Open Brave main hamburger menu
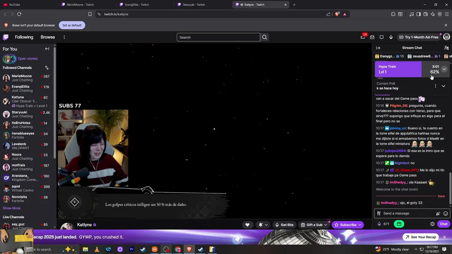The width and height of the screenshot is (452, 254). [447, 14]
